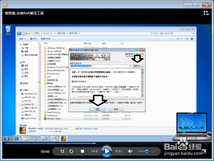Open the destination folder dropdown in WinRAR setup

(130, 66)
